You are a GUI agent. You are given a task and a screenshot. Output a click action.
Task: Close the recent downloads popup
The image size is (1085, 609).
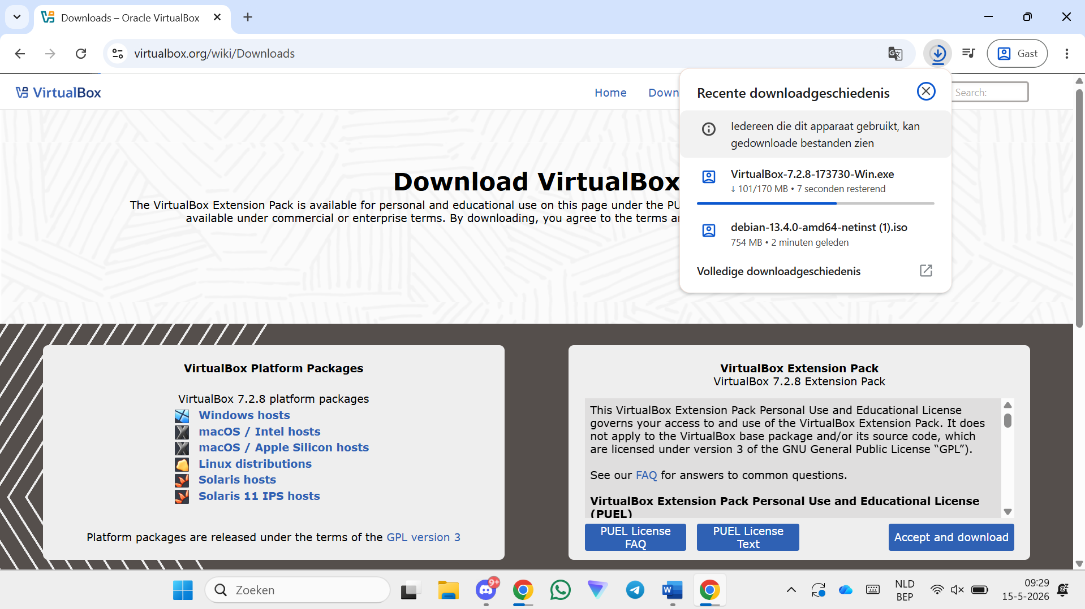click(926, 92)
